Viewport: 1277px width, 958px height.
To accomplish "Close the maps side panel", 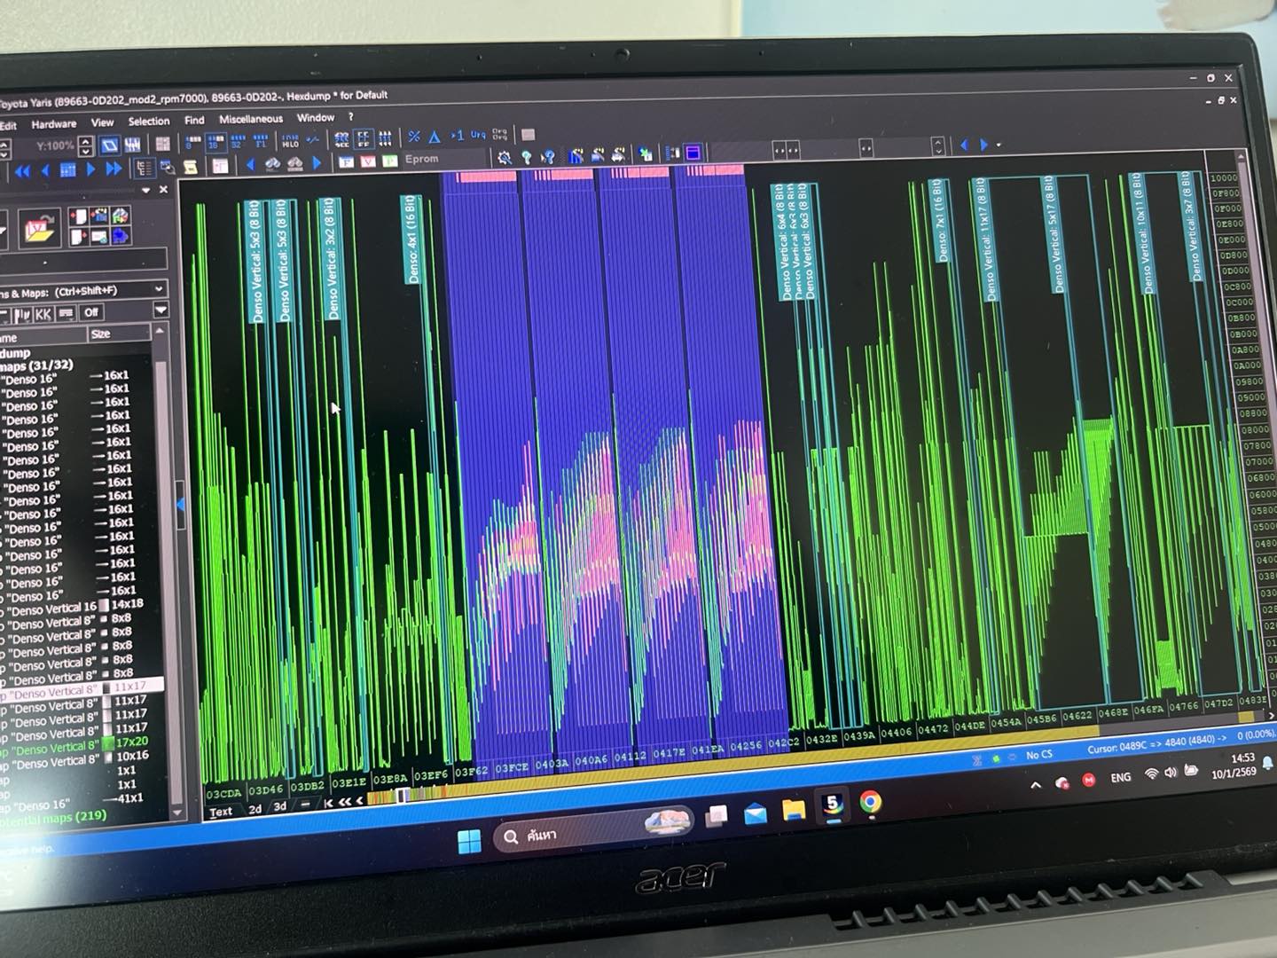I will 163,190.
